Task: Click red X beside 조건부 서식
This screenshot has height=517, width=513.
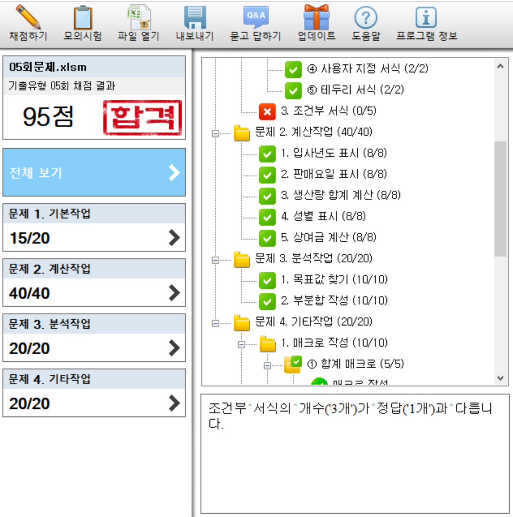Action: click(x=267, y=111)
